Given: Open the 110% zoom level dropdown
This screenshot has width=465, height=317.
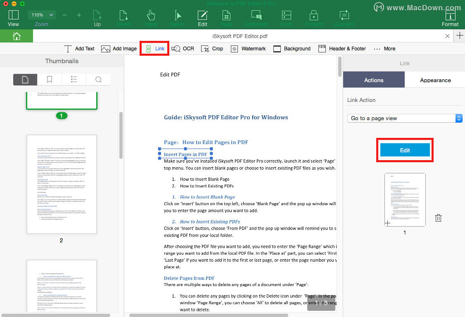Looking at the screenshot, I should [42, 15].
